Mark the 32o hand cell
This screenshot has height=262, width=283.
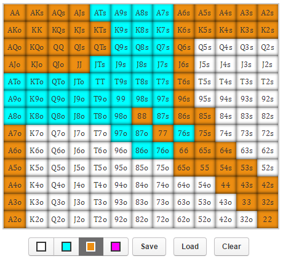click(x=247, y=220)
